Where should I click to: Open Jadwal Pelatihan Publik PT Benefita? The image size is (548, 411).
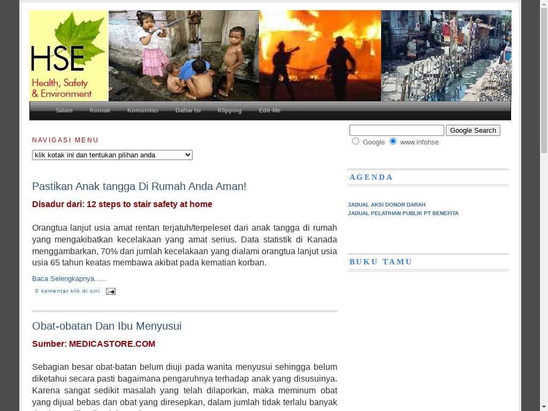click(403, 214)
